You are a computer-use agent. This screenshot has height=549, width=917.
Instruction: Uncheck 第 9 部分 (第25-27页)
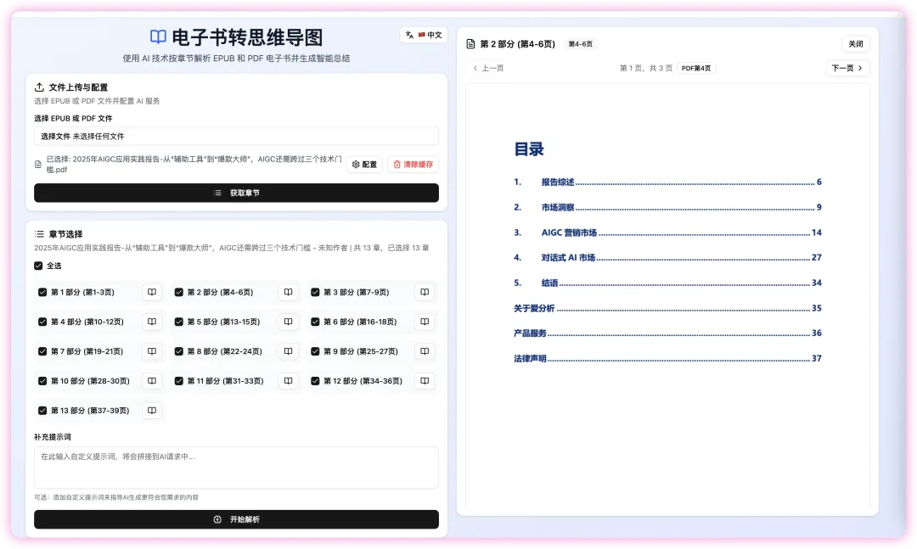click(x=315, y=351)
